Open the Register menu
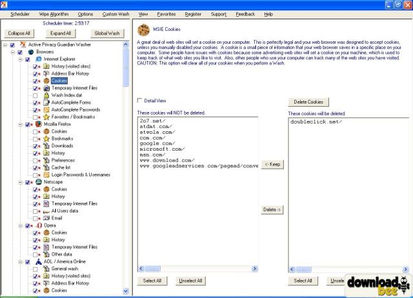This screenshot has width=413, height=298. (x=193, y=14)
